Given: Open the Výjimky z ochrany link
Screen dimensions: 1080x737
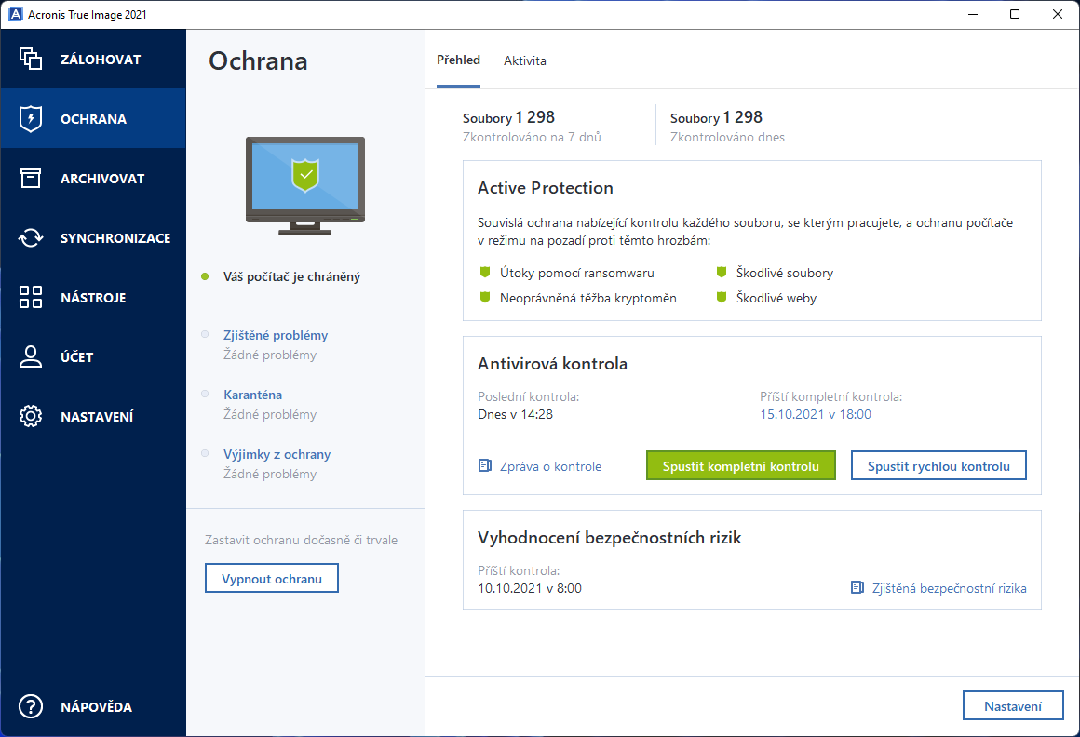Looking at the screenshot, I should [x=277, y=454].
